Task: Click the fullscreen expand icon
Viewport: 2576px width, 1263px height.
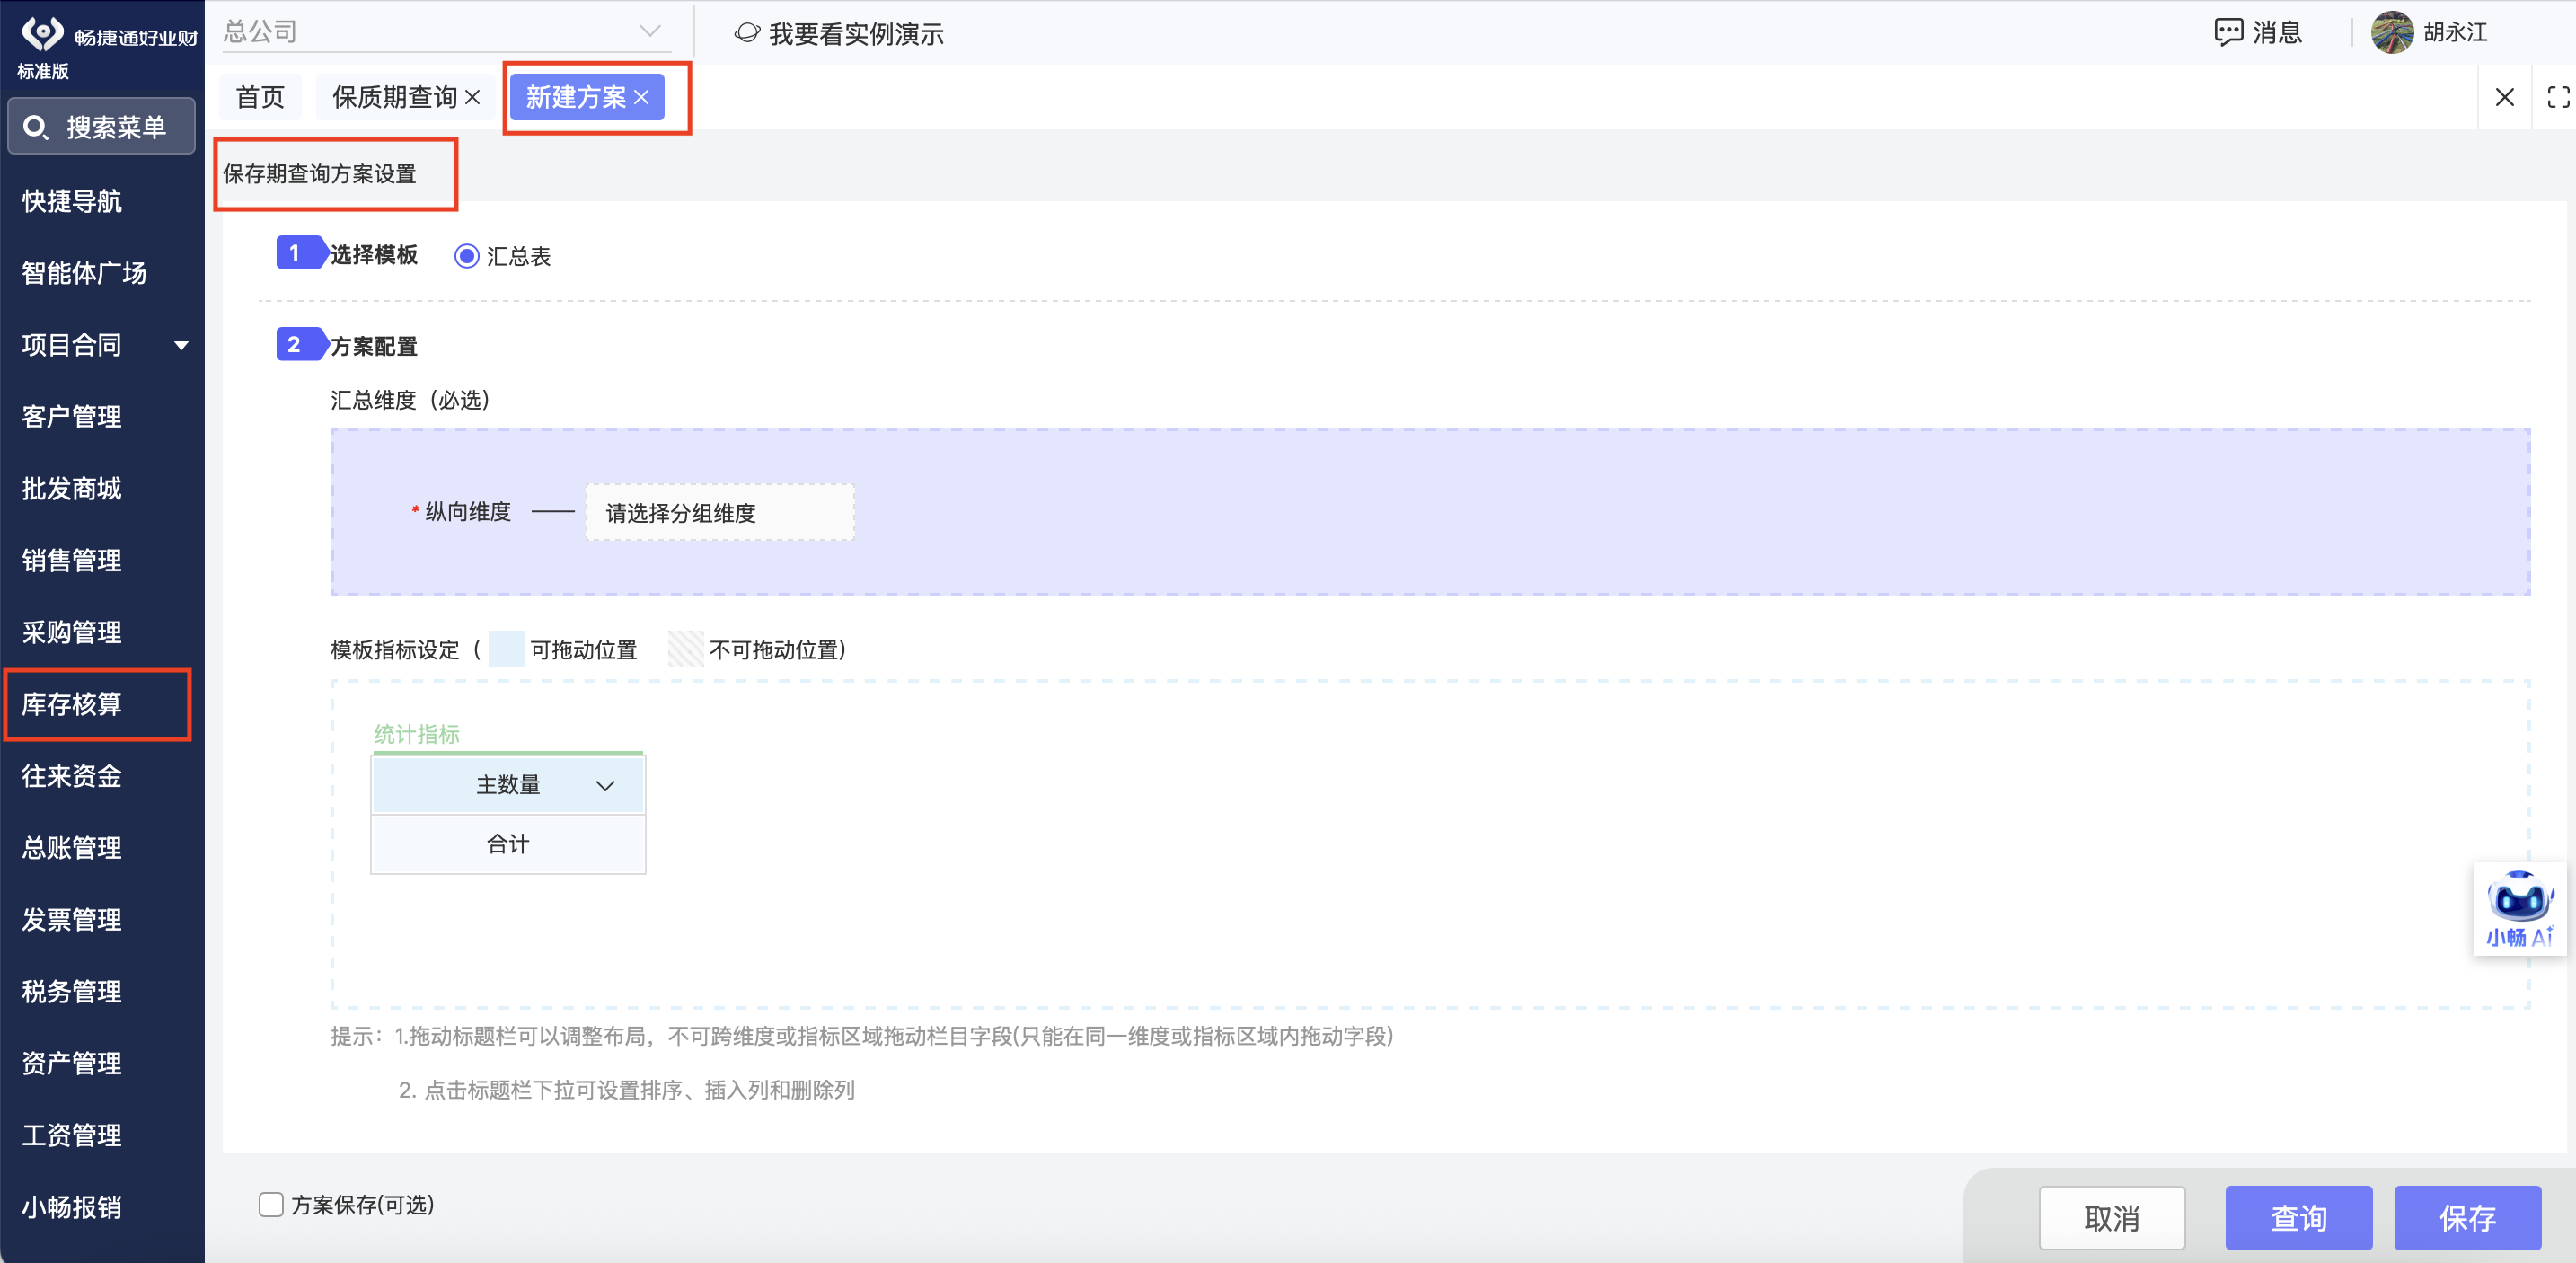Action: [x=2557, y=97]
